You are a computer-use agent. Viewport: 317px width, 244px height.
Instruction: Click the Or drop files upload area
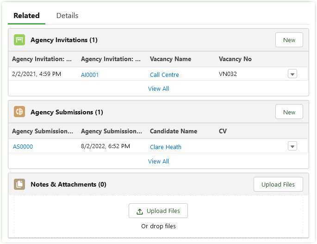click(158, 226)
